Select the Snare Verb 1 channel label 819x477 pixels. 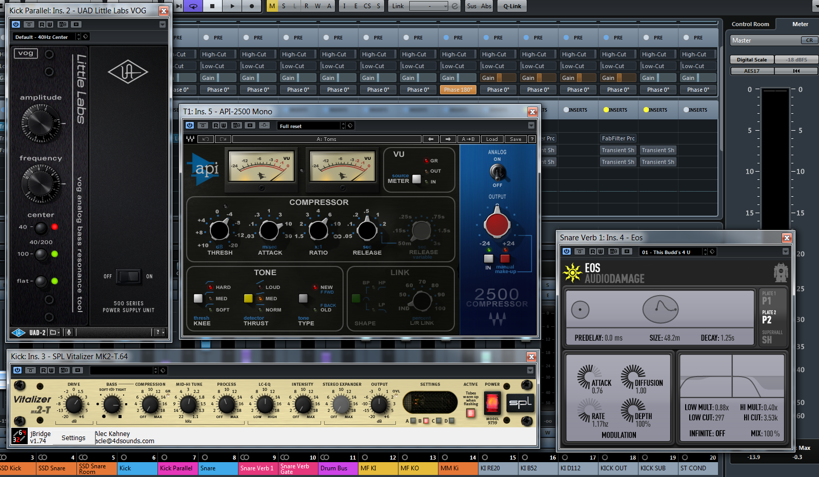tap(258, 468)
